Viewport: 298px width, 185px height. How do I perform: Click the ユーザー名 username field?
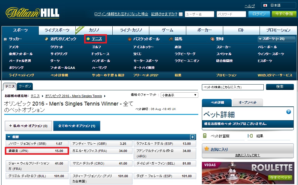click(199, 14)
